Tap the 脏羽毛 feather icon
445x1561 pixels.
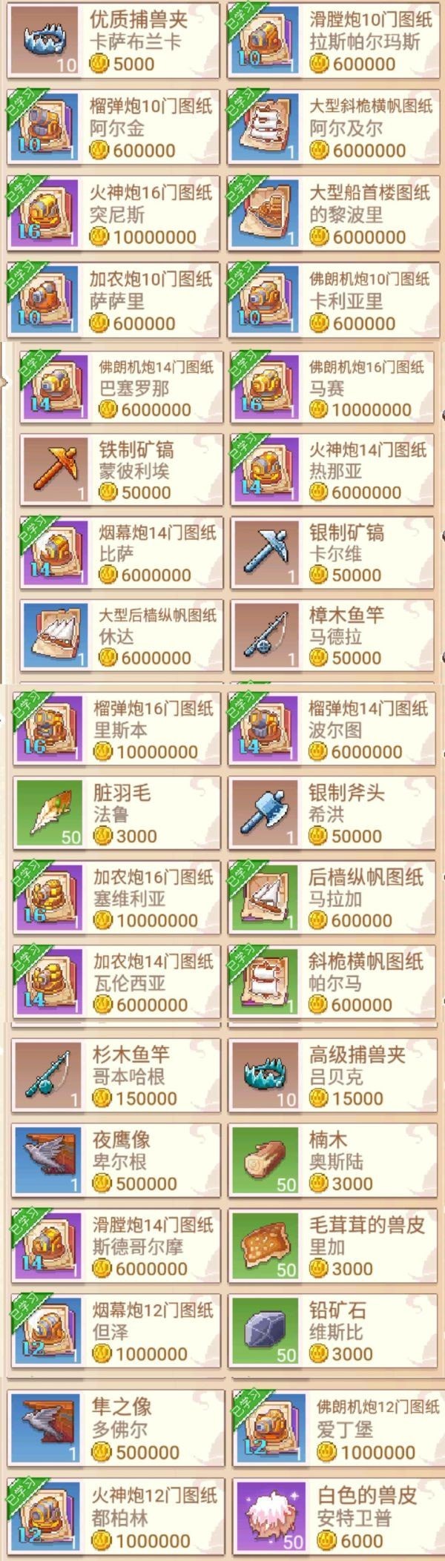pyautogui.click(x=48, y=813)
